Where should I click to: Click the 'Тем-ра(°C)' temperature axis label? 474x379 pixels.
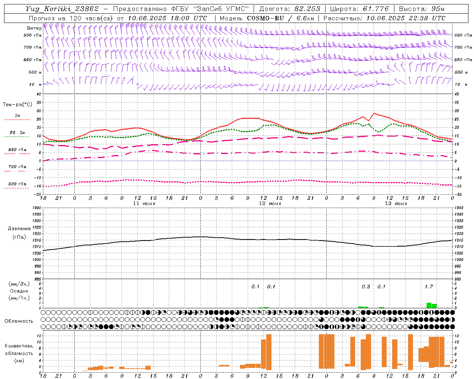[17, 105]
